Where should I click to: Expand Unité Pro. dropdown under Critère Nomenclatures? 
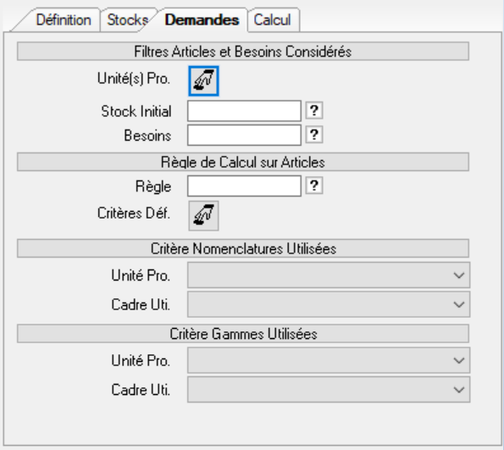[x=329, y=275]
